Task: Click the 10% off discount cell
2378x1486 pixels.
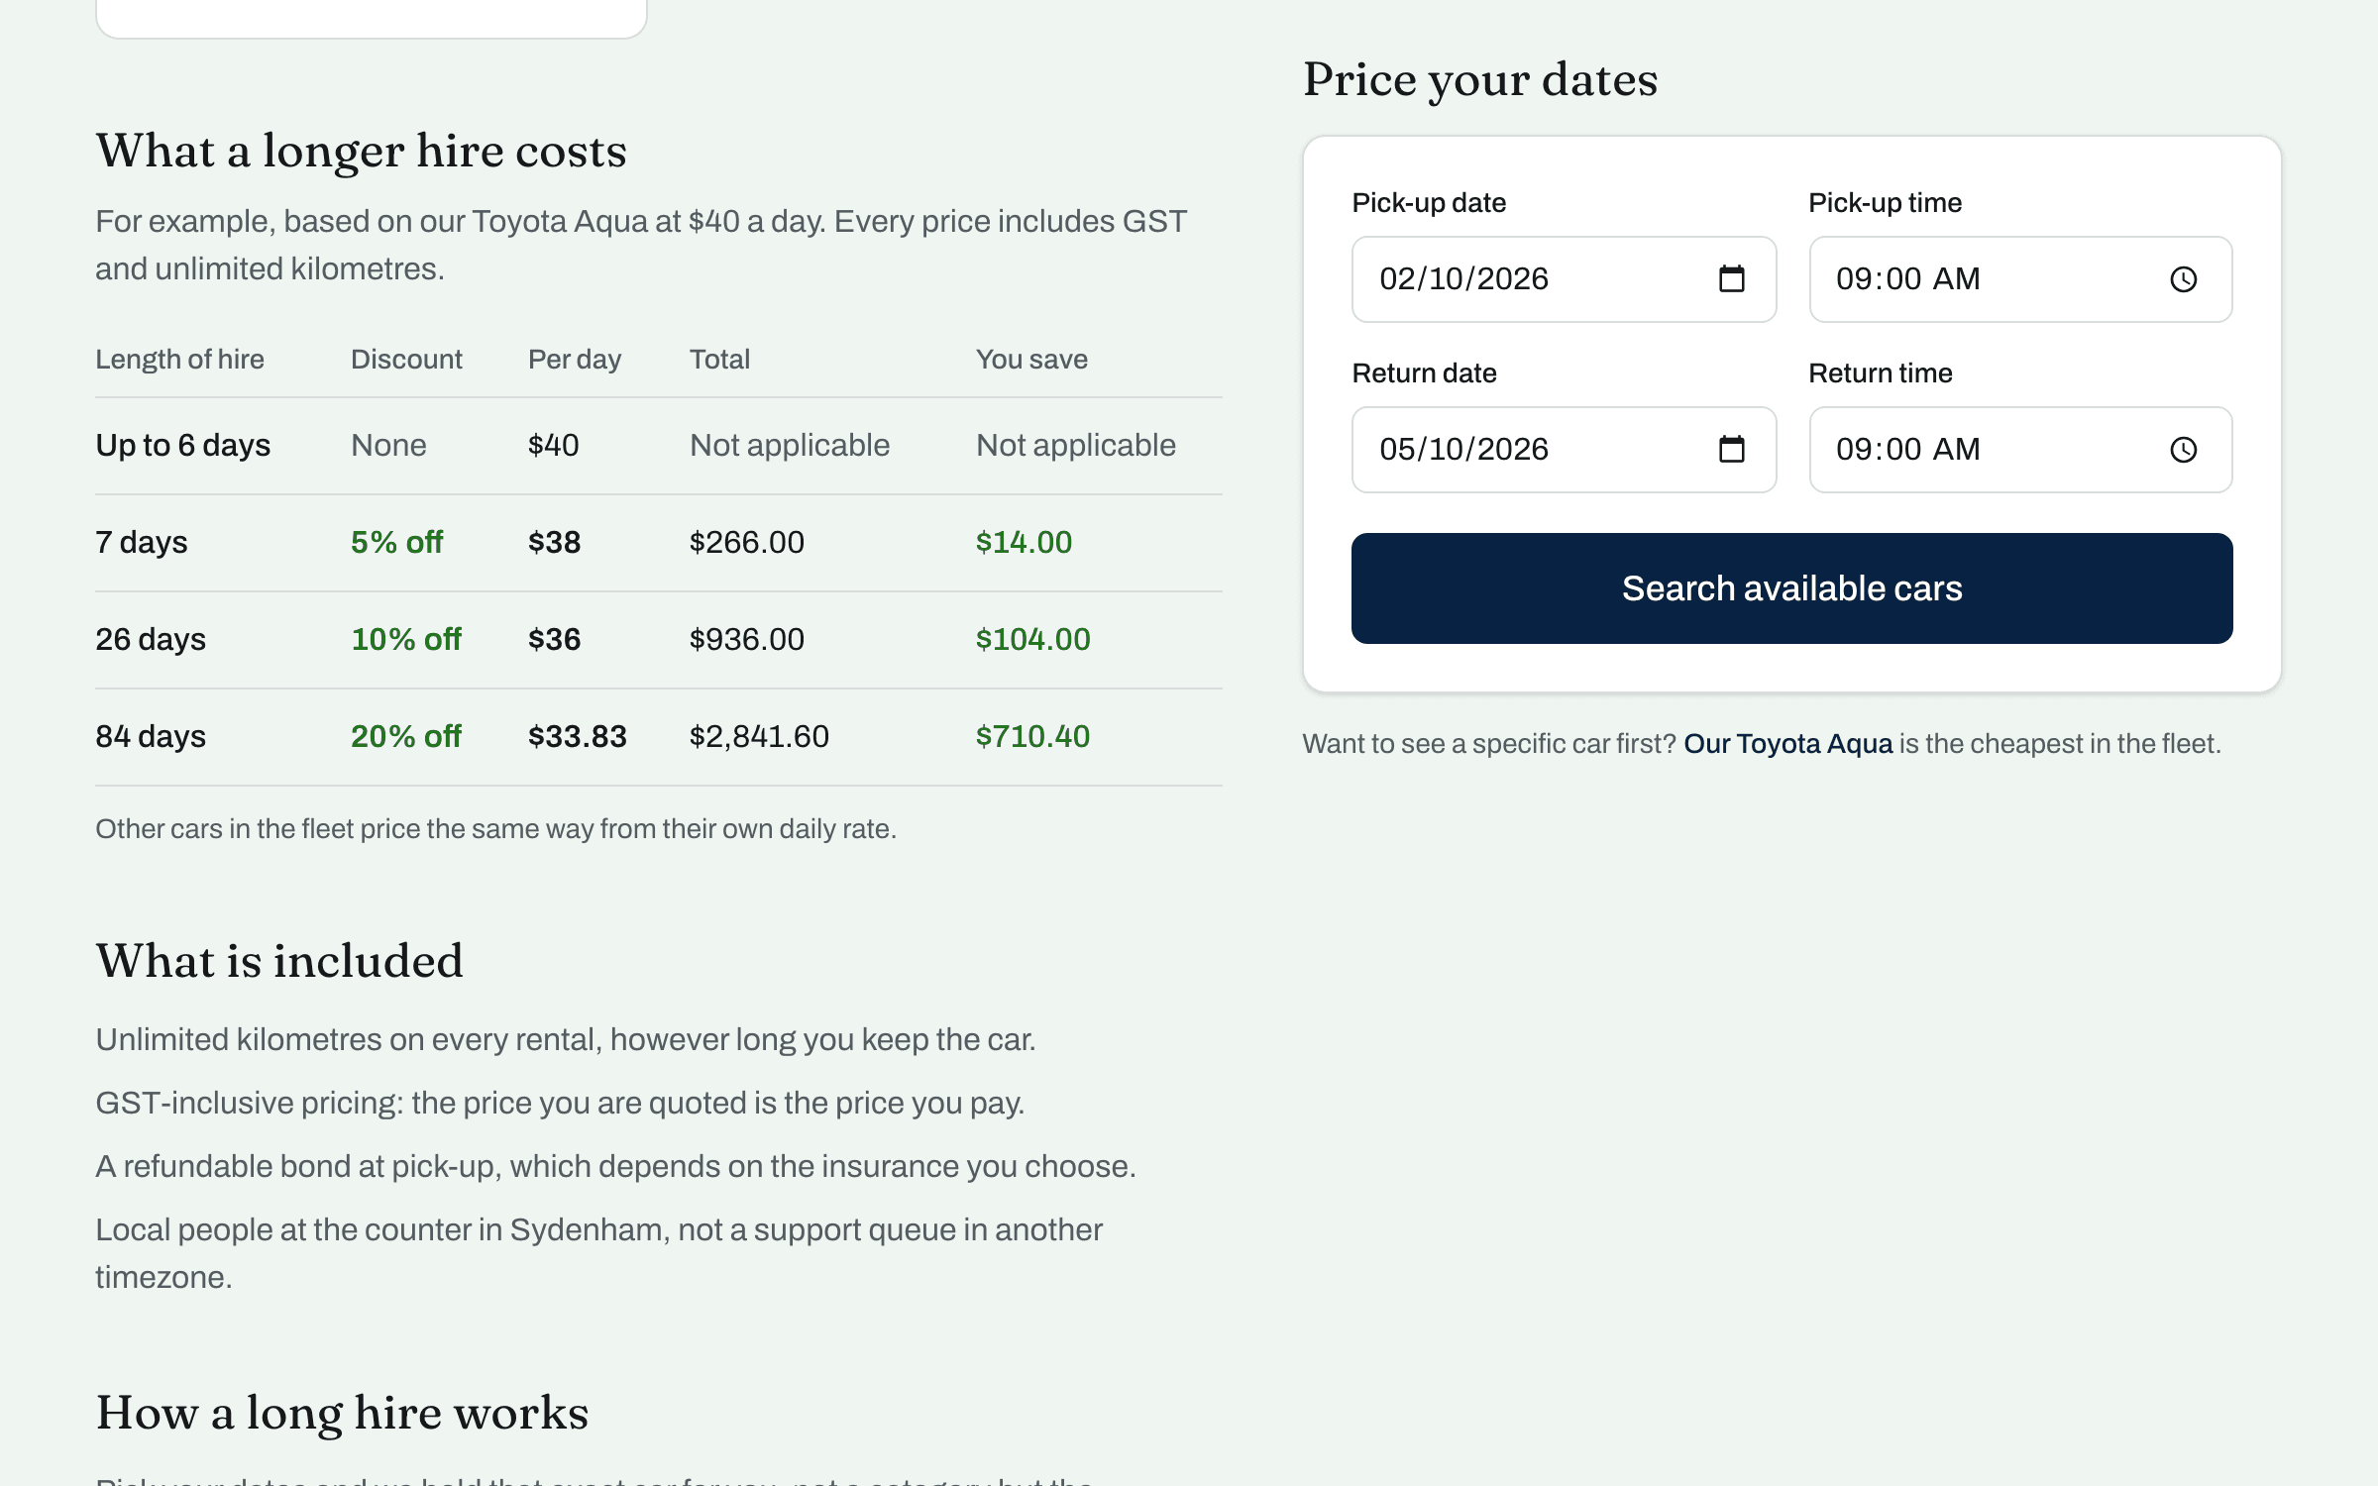Action: (406, 640)
